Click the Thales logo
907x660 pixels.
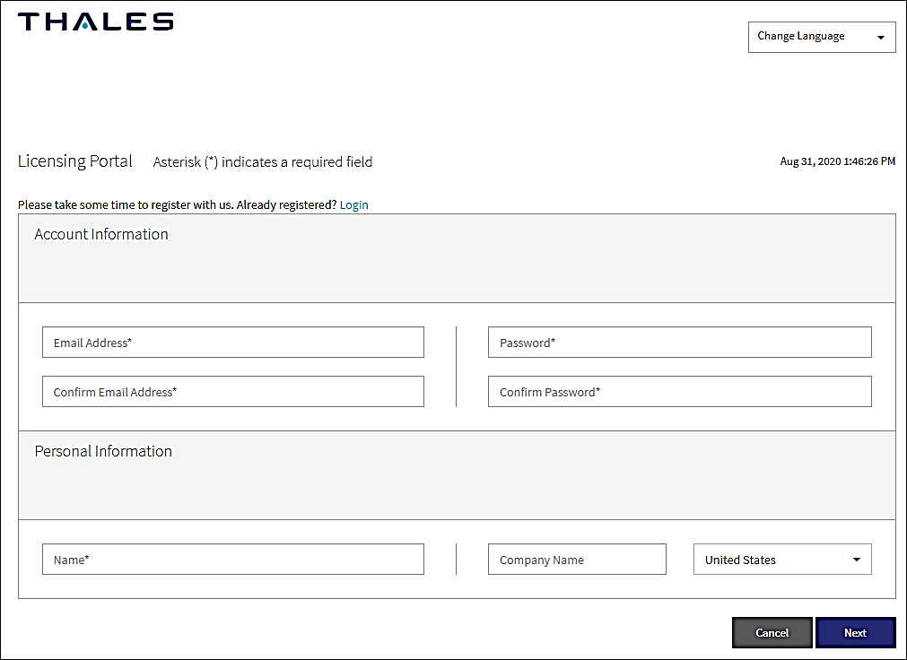(94, 21)
